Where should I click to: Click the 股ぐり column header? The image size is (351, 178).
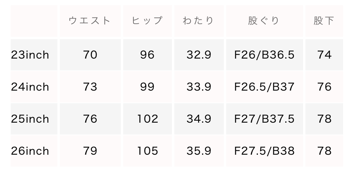tap(264, 21)
